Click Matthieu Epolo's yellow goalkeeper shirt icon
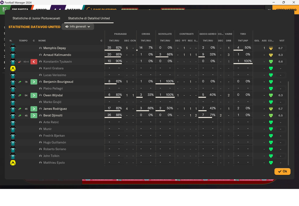This screenshot has height=206, width=299. click(x=13, y=163)
